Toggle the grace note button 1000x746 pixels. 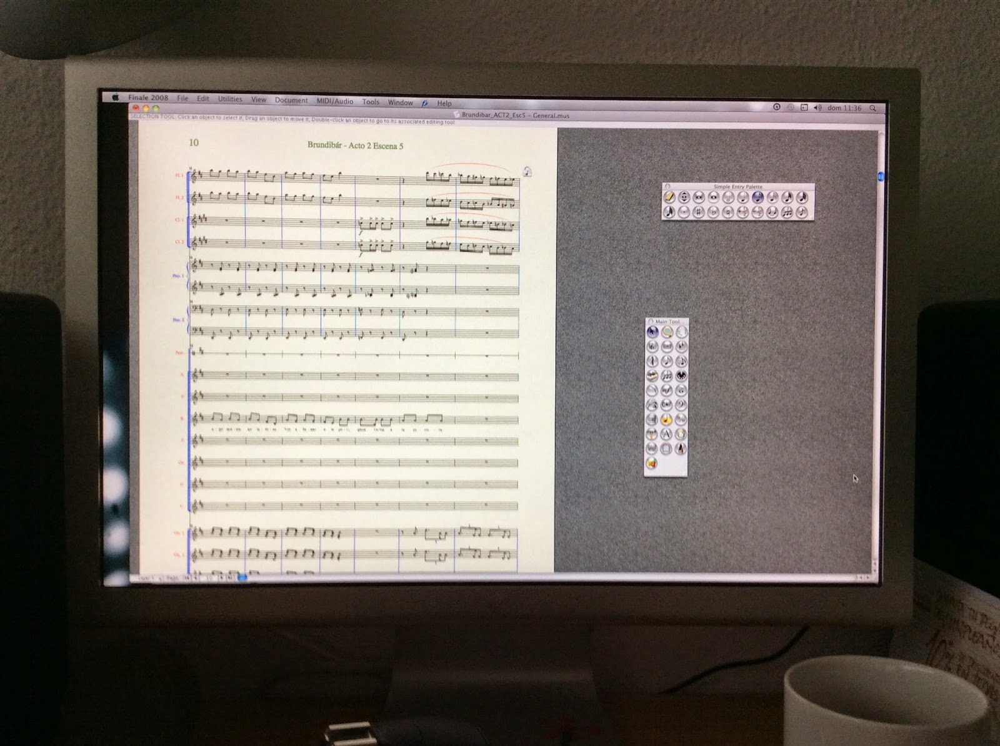click(802, 212)
